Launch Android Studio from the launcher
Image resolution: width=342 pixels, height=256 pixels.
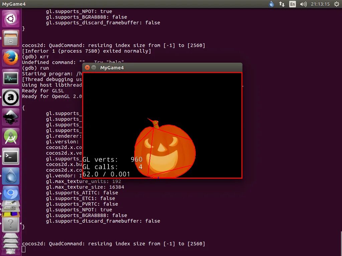point(10,136)
